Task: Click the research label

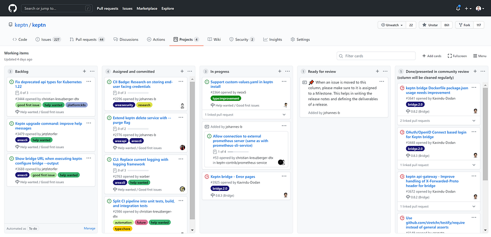Action: pyautogui.click(x=144, y=105)
